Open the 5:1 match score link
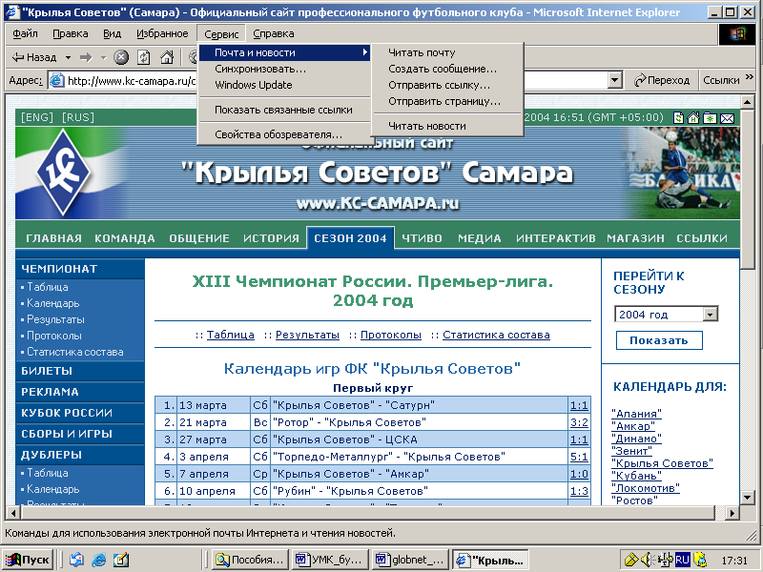 click(579, 457)
